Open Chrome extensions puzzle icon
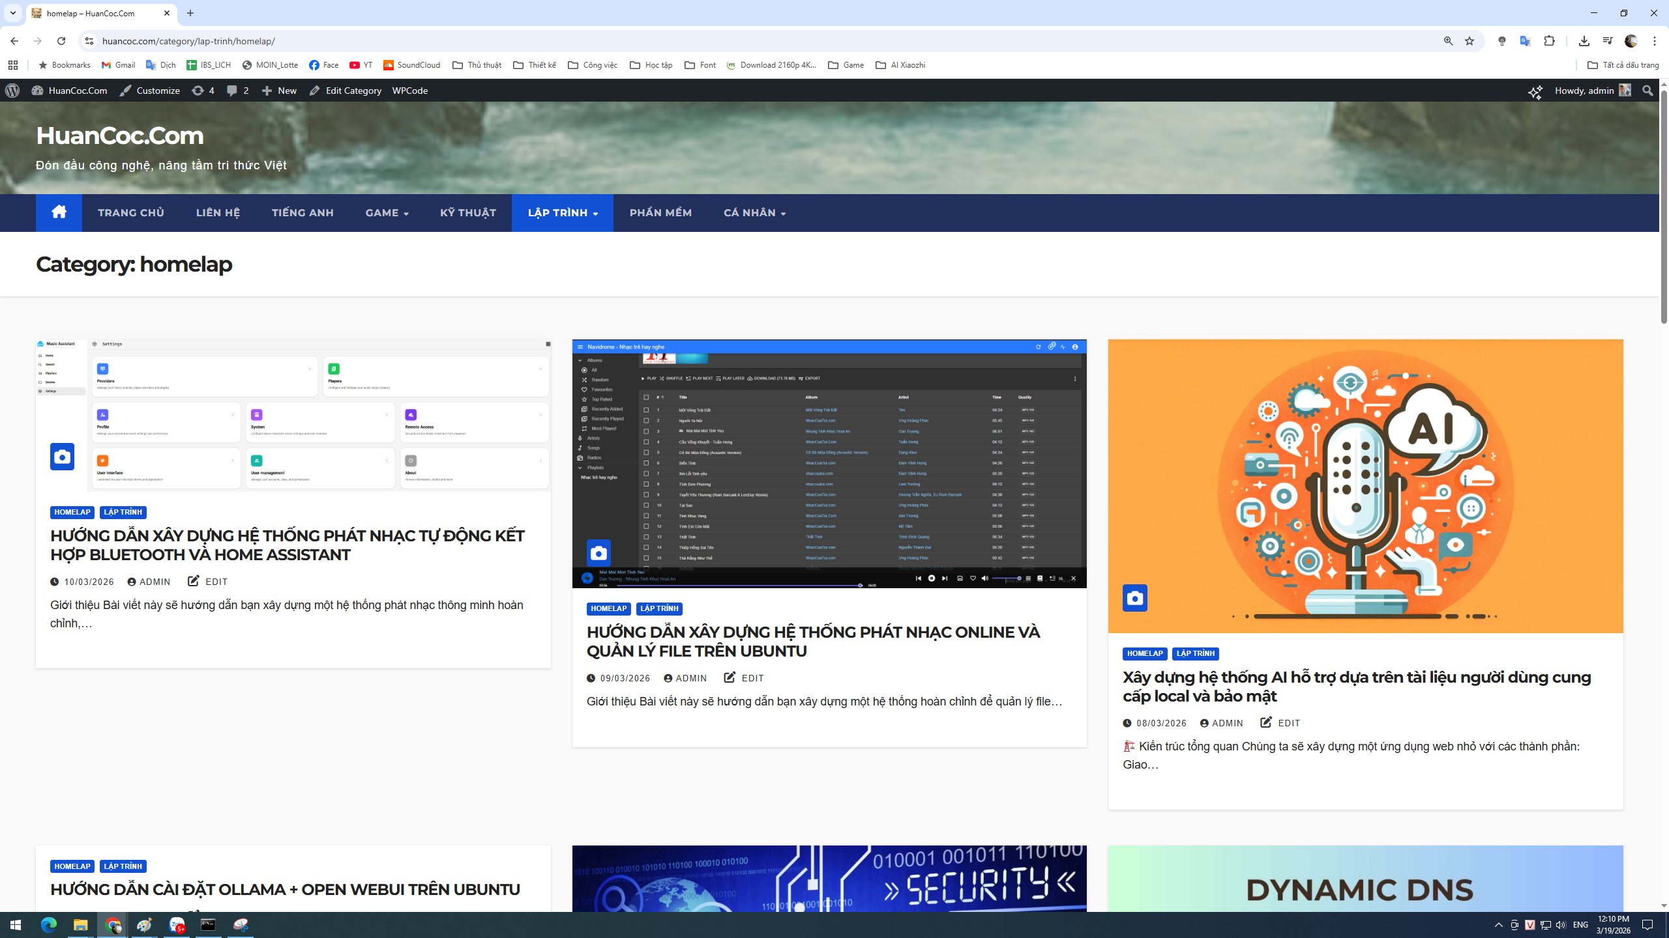Viewport: 1669px width, 938px height. point(1550,41)
